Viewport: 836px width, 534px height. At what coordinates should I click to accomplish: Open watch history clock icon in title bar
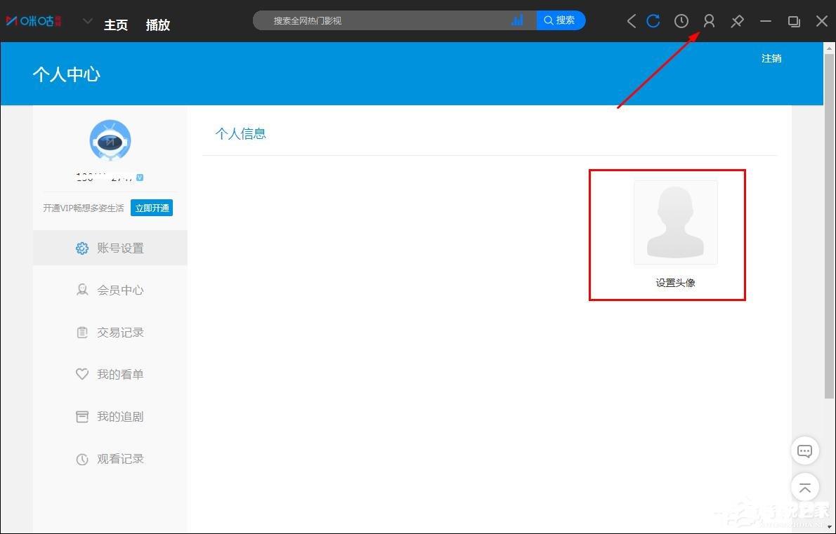pyautogui.click(x=681, y=21)
